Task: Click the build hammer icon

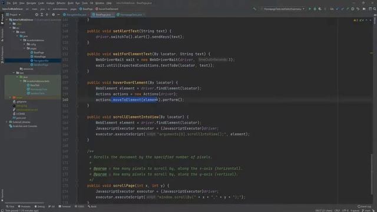Action: coord(254,9)
